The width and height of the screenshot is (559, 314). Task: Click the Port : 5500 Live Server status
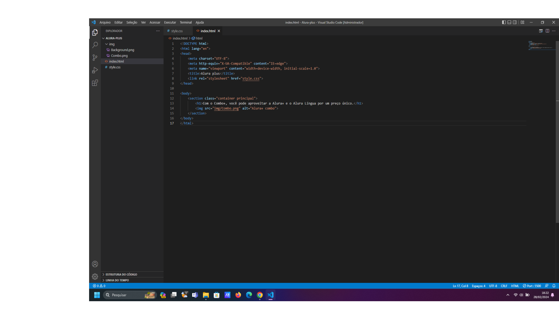pyautogui.click(x=532, y=286)
